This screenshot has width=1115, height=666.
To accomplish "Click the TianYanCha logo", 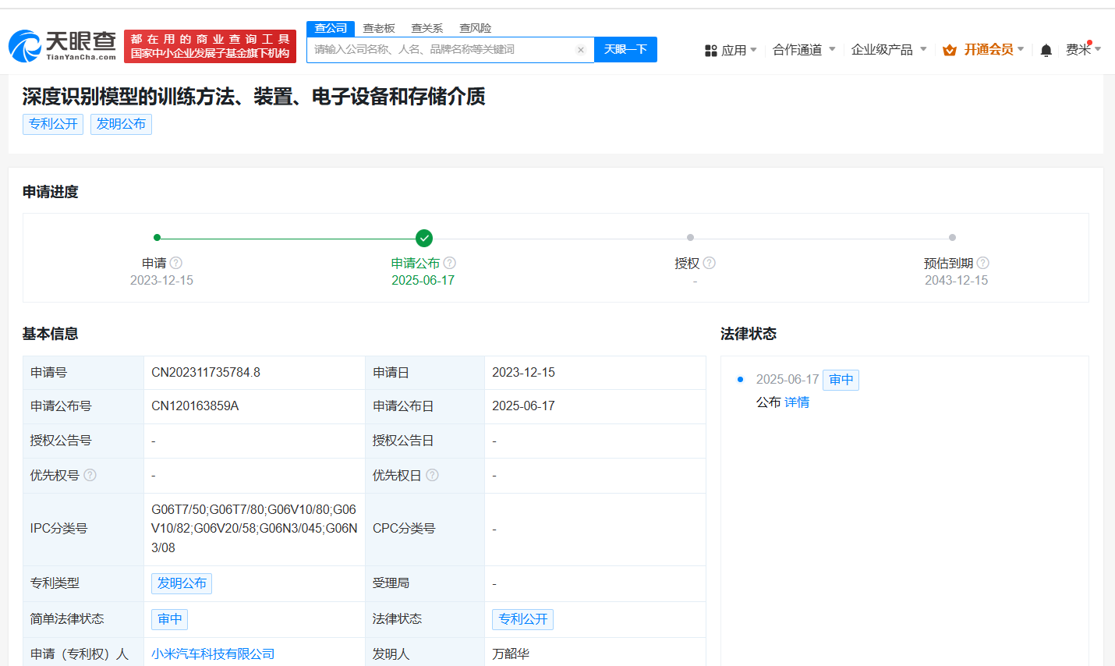I will pos(62,46).
